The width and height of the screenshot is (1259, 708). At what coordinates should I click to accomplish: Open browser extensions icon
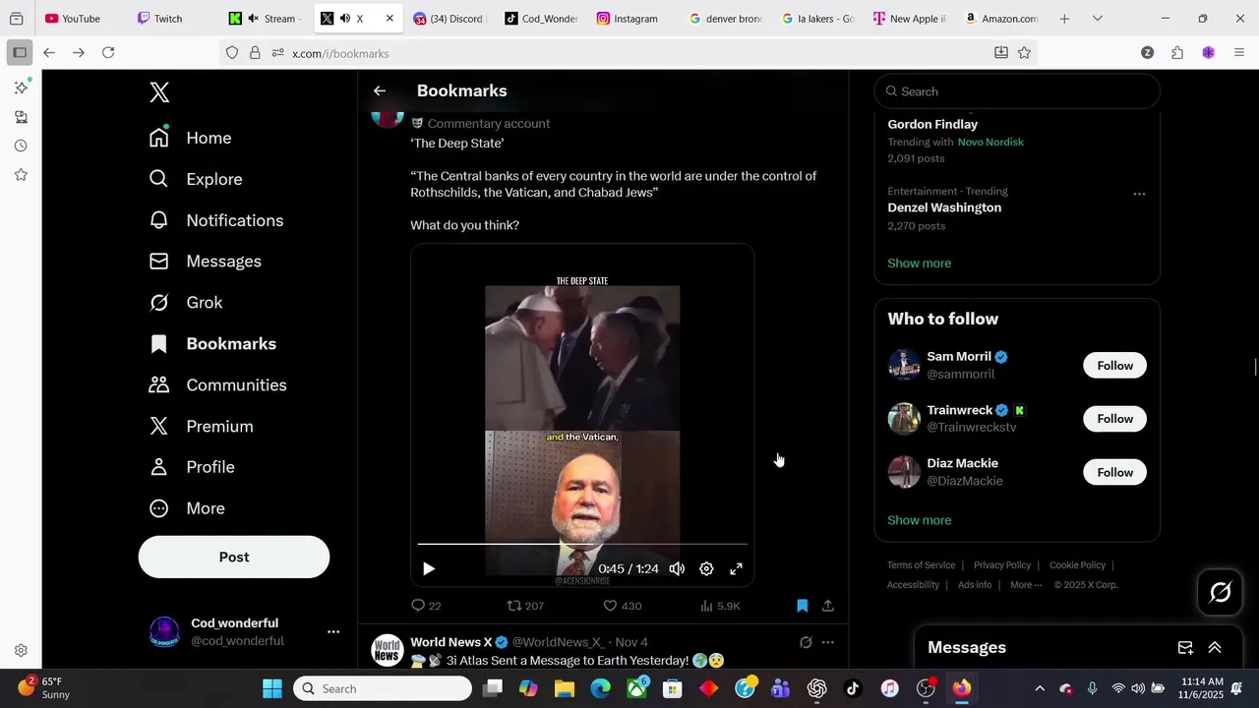pyautogui.click(x=1177, y=53)
